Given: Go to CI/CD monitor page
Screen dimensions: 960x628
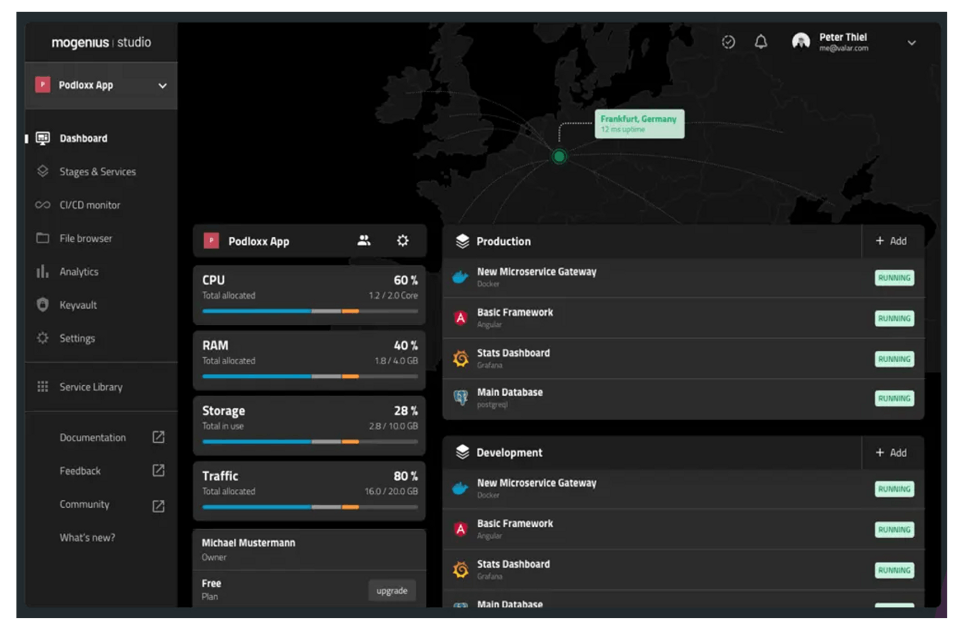Looking at the screenshot, I should click(90, 205).
